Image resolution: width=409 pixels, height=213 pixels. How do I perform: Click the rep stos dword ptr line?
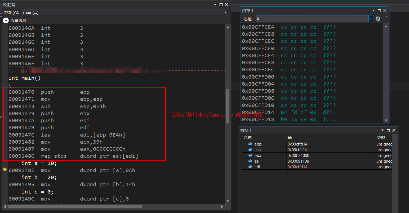[73, 156]
